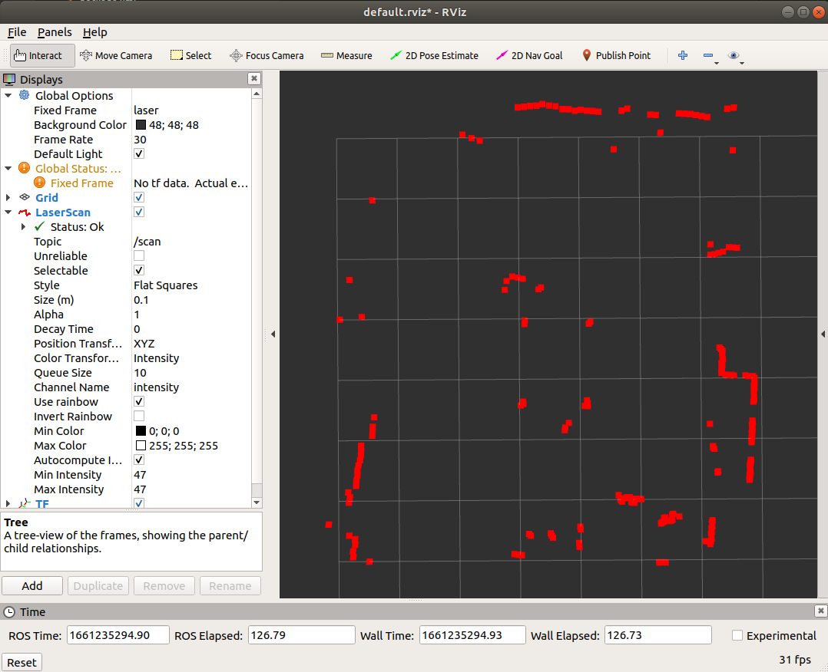Choose the 2D Pose Estimate tool
The width and height of the screenshot is (828, 672).
[434, 55]
